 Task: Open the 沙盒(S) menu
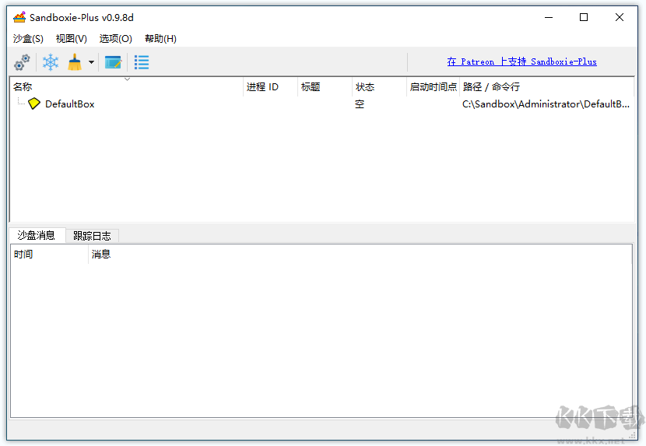click(28, 39)
